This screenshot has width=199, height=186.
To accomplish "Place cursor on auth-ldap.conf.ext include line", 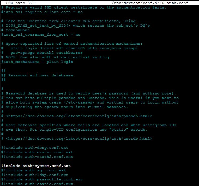I will (x=35, y=175).
